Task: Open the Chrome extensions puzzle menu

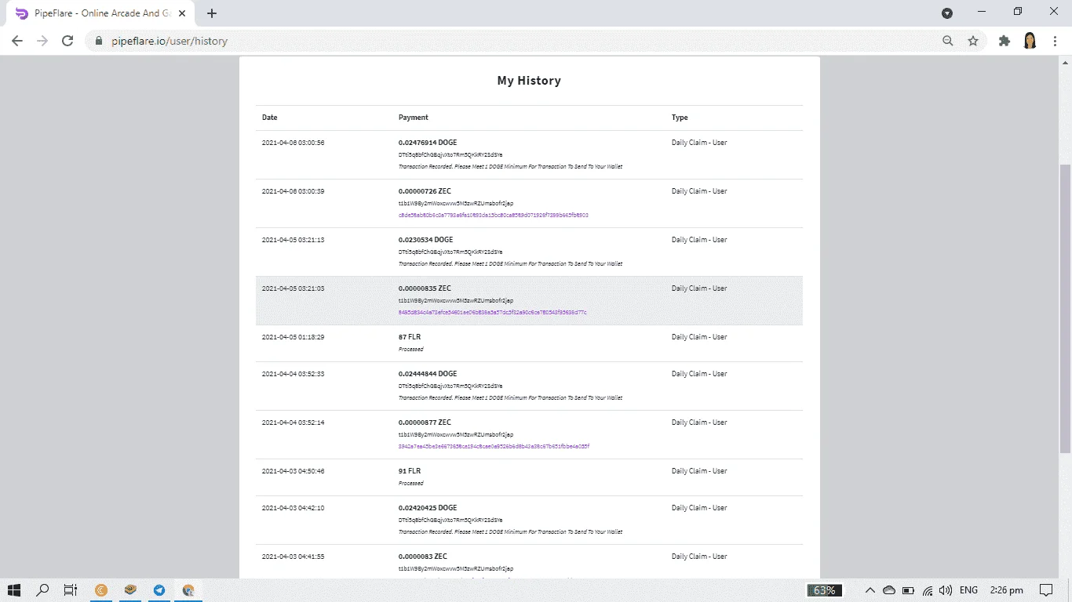Action: 1005,41
